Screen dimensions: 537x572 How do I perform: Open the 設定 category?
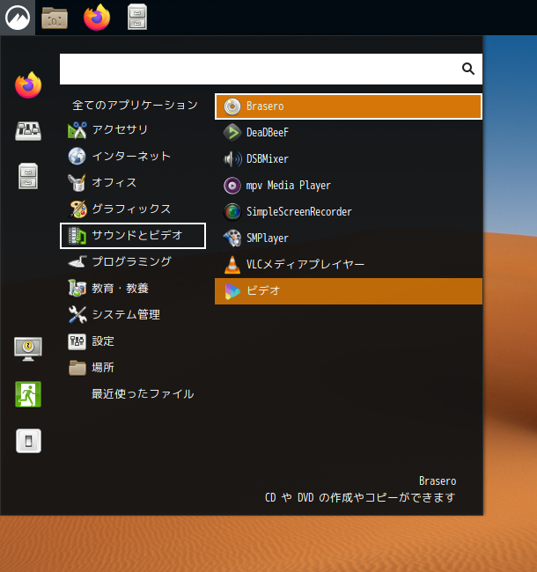point(133,341)
